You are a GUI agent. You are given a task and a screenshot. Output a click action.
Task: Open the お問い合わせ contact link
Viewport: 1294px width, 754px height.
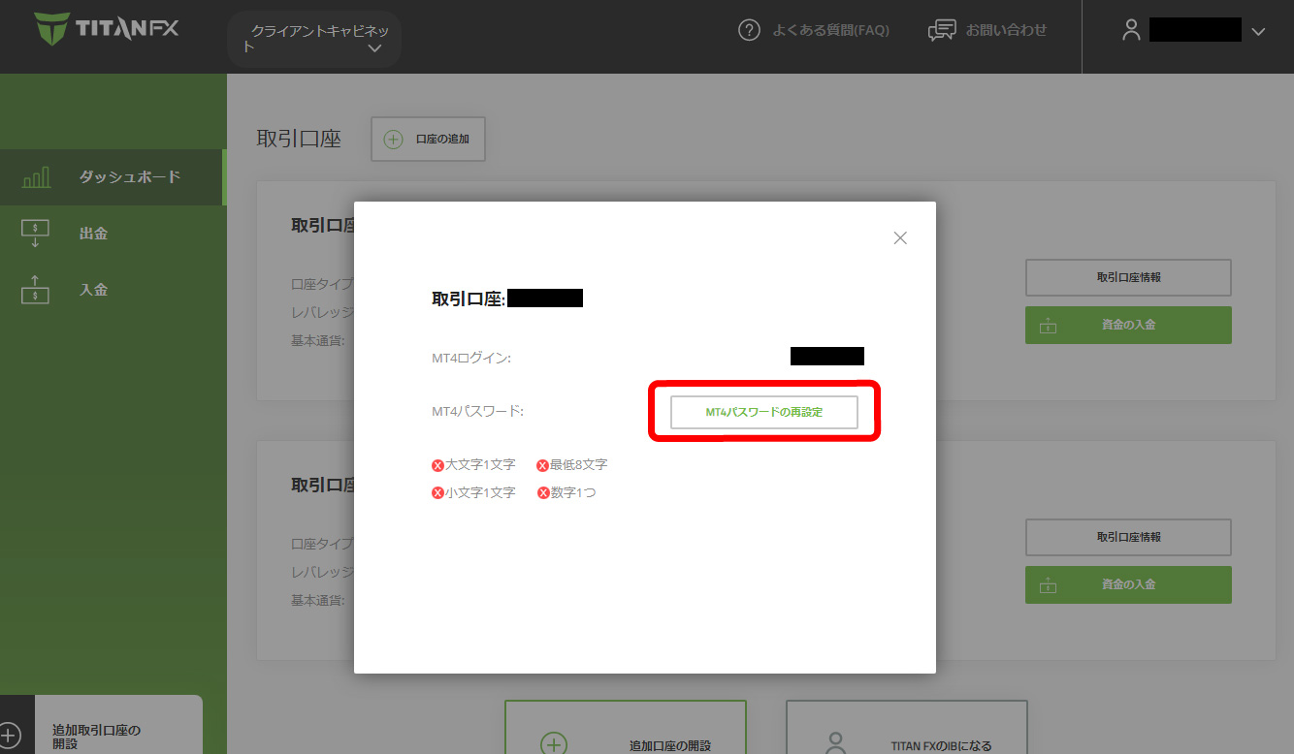1006,30
